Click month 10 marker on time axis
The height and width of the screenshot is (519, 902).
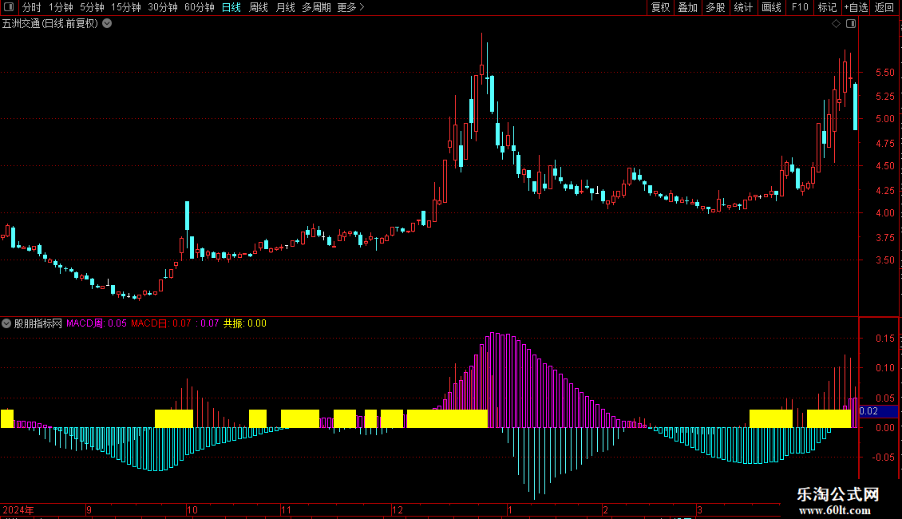(x=192, y=509)
